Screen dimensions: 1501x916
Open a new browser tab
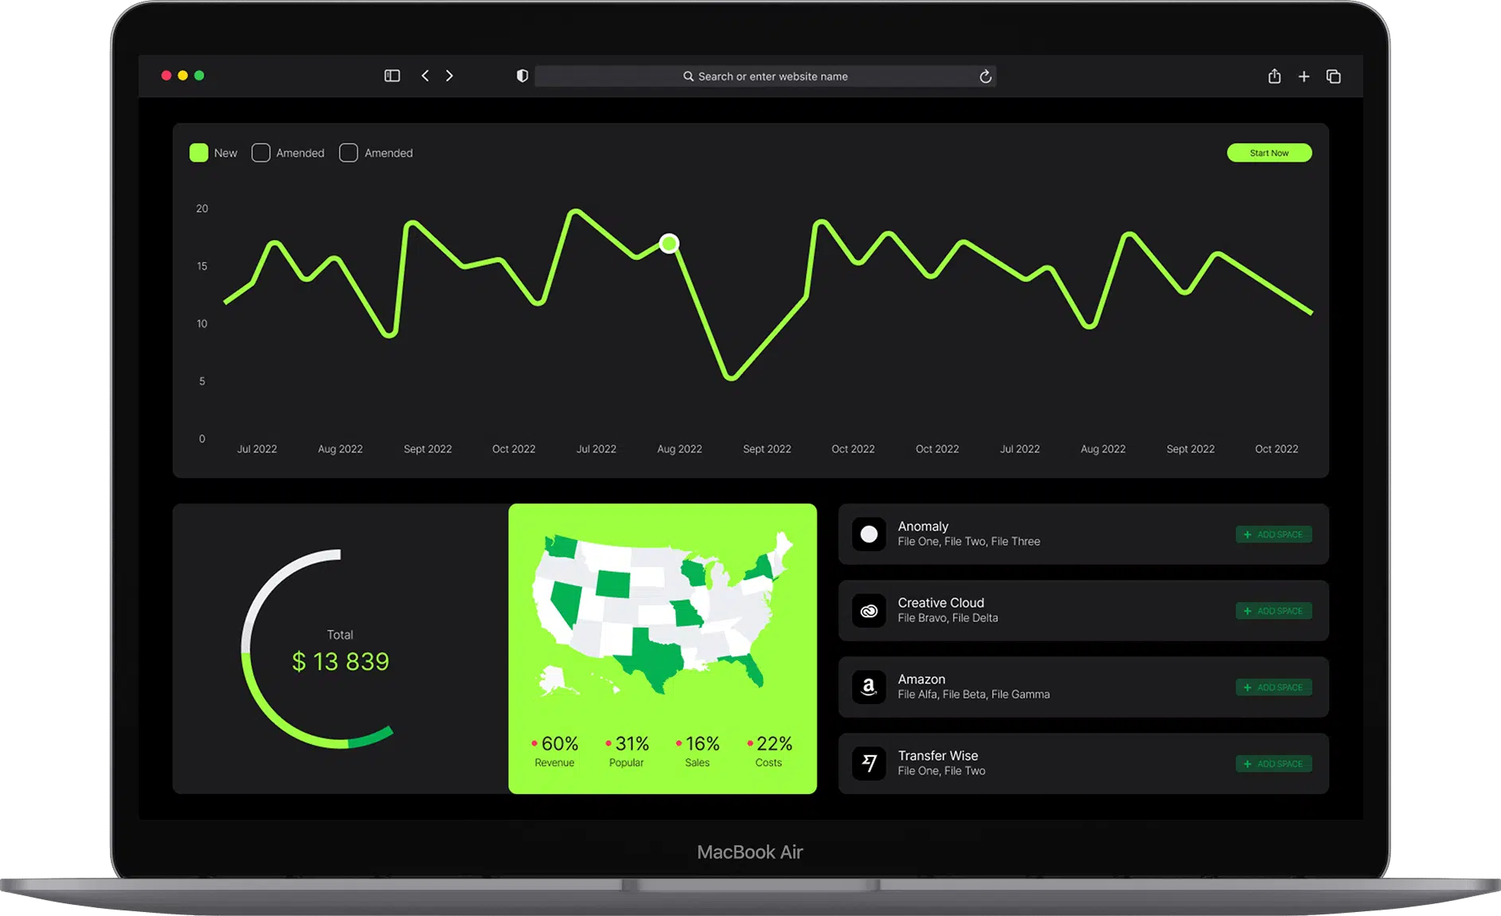click(1304, 76)
